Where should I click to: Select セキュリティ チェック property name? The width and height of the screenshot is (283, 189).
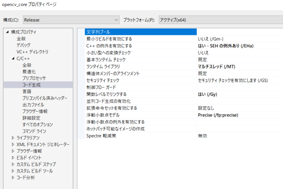click(103, 80)
